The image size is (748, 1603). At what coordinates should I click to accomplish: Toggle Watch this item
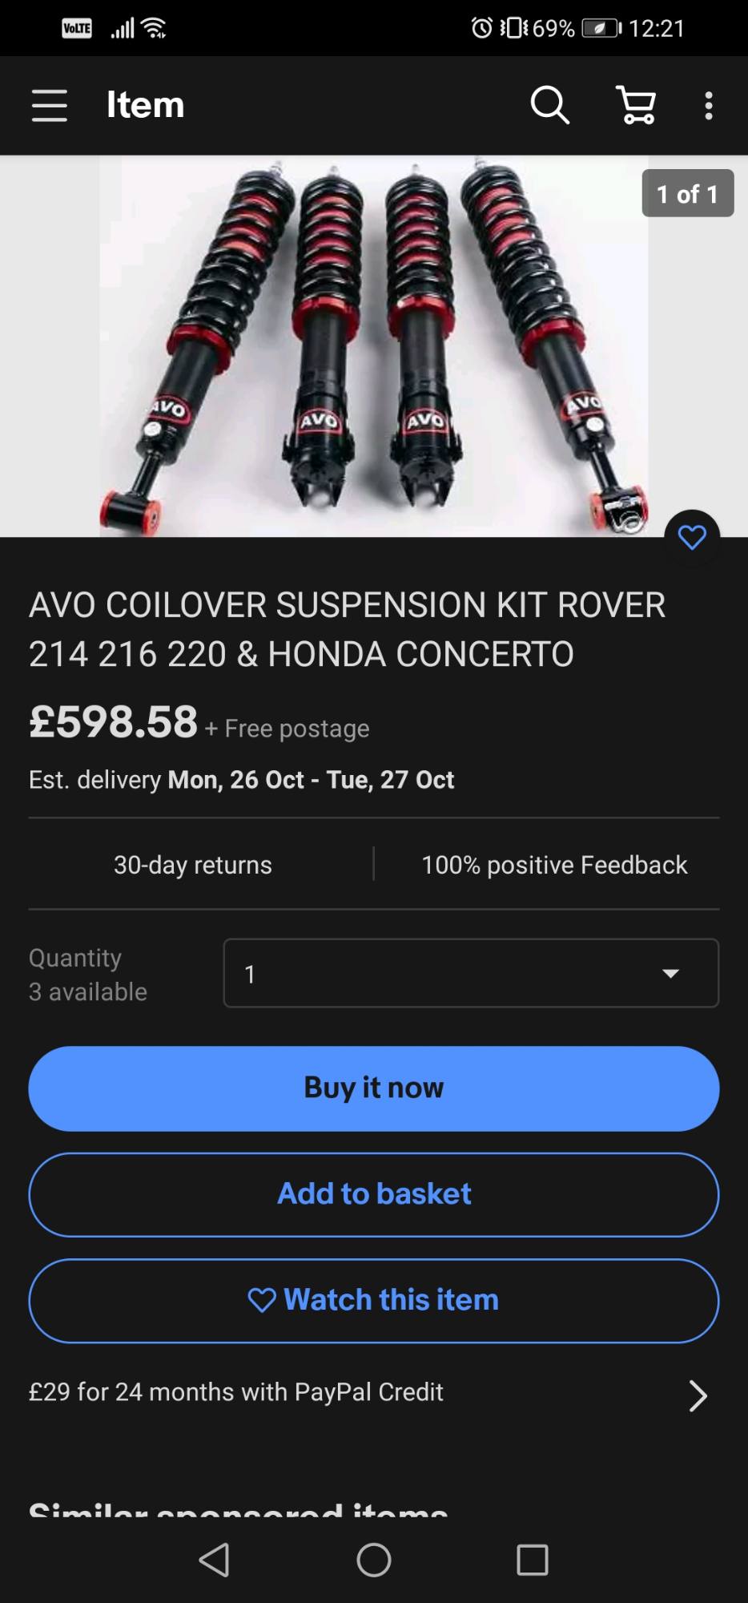click(x=374, y=1300)
